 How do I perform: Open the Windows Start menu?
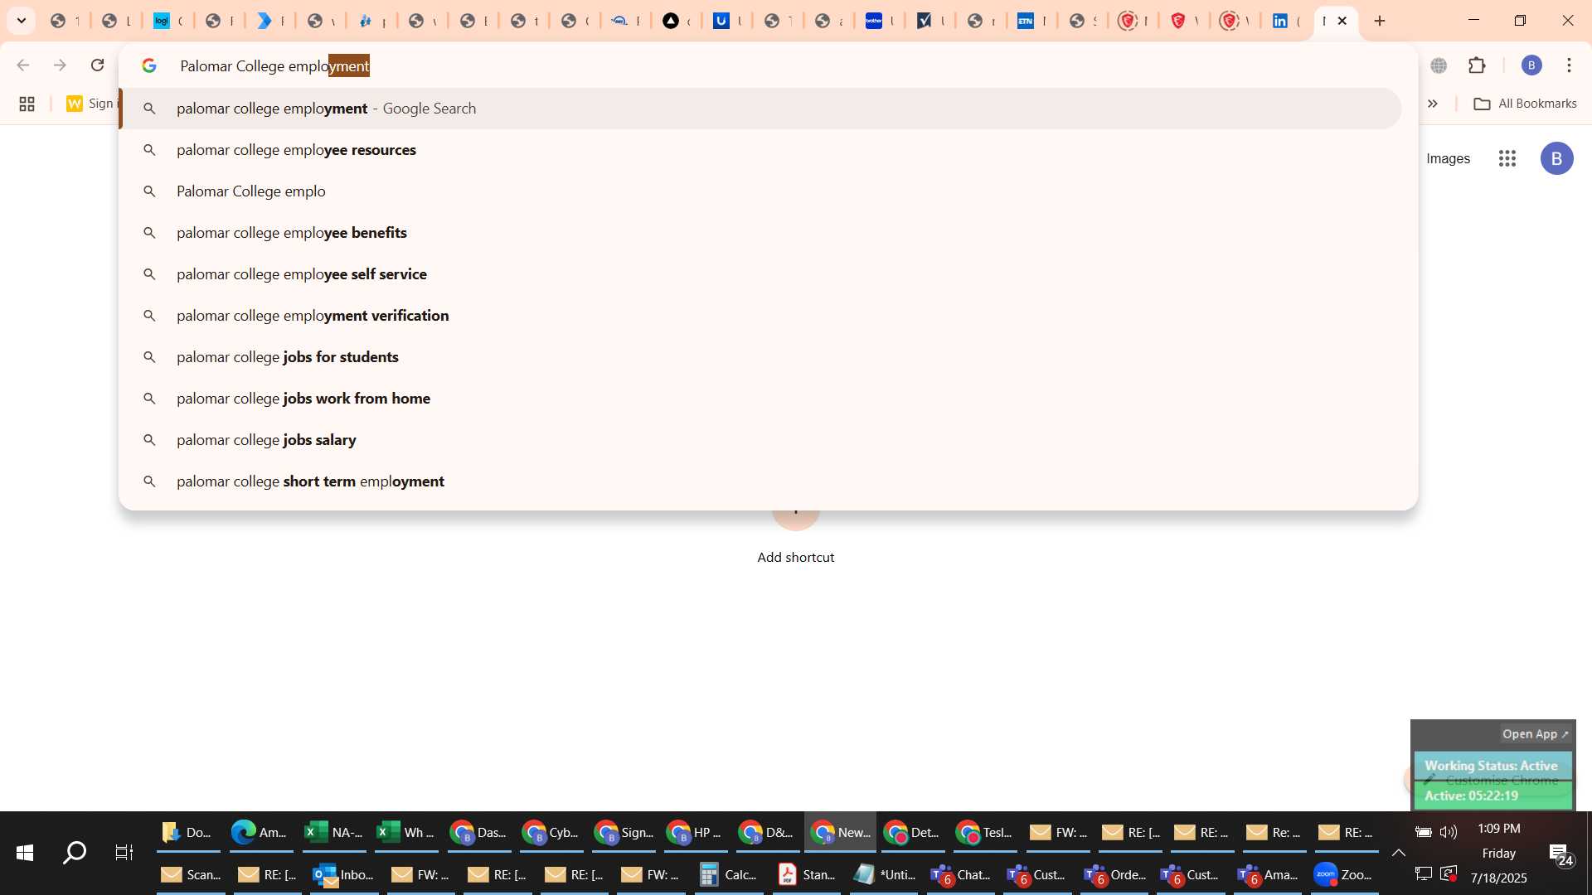click(x=25, y=853)
